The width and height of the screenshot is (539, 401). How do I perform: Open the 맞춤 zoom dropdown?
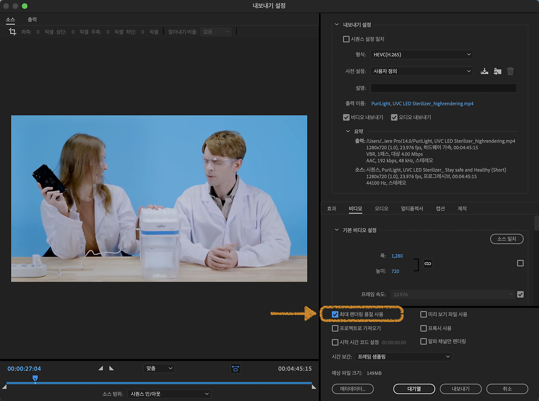(x=159, y=368)
